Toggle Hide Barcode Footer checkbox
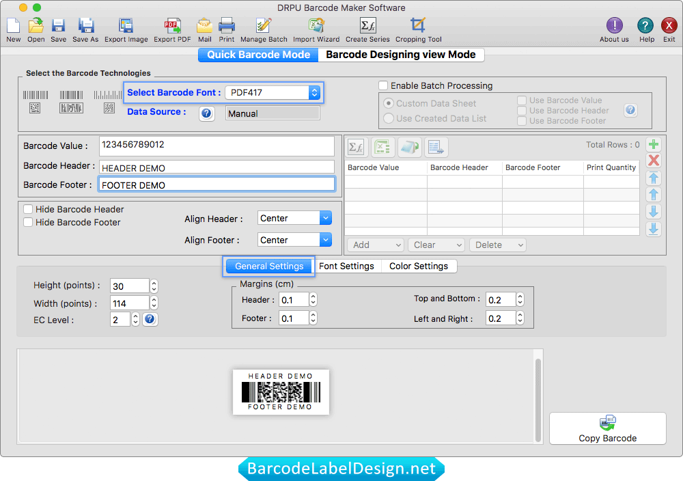Viewport: 683px width, 481px height. (28, 222)
